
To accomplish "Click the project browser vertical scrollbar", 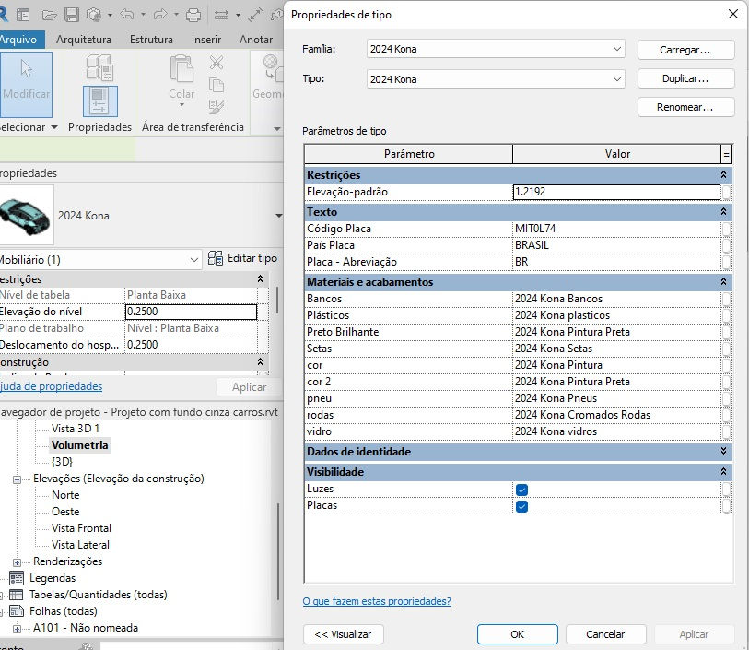I will (x=278, y=552).
